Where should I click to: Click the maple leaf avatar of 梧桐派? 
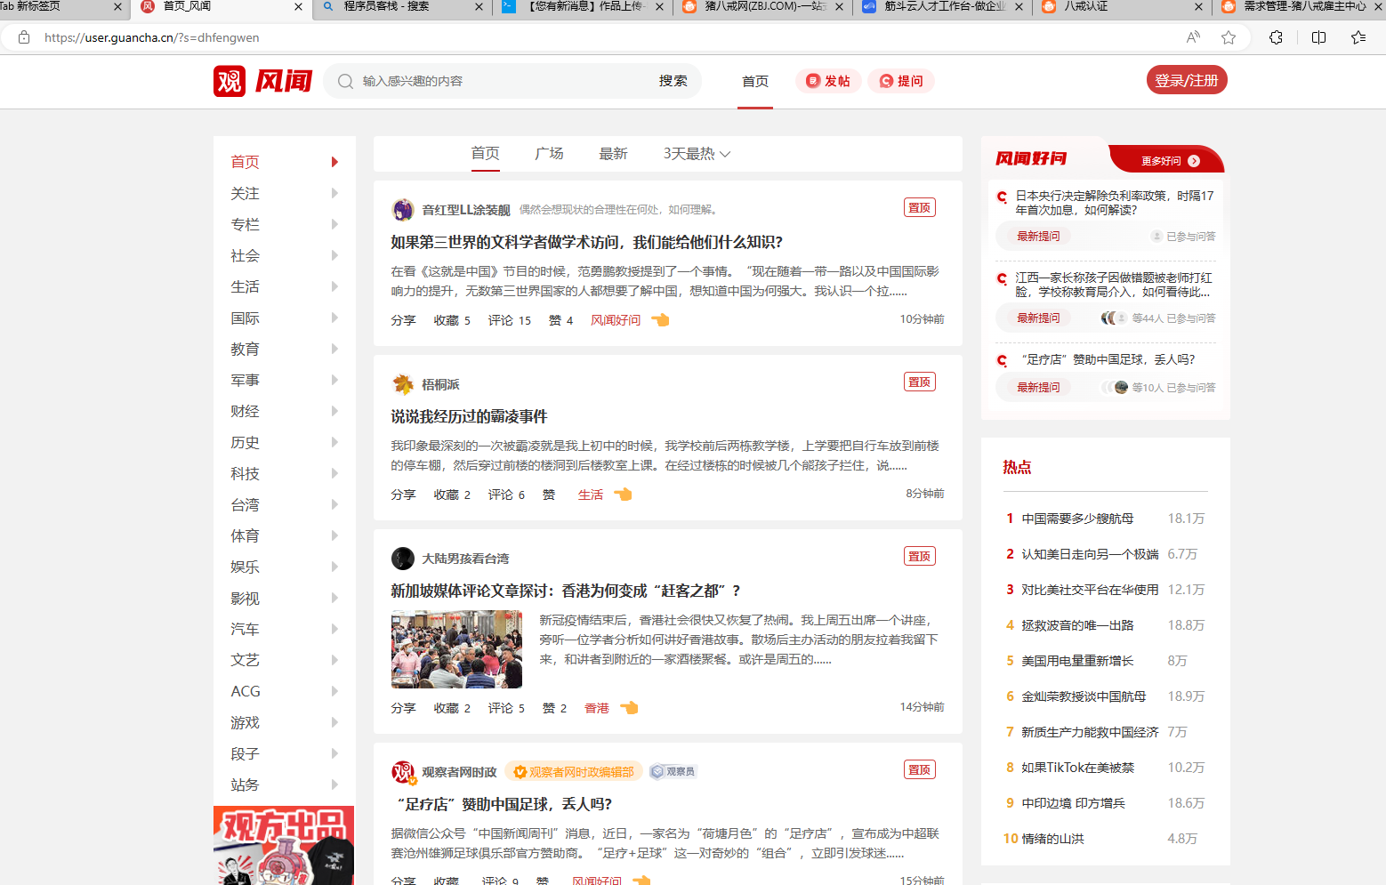click(x=403, y=384)
